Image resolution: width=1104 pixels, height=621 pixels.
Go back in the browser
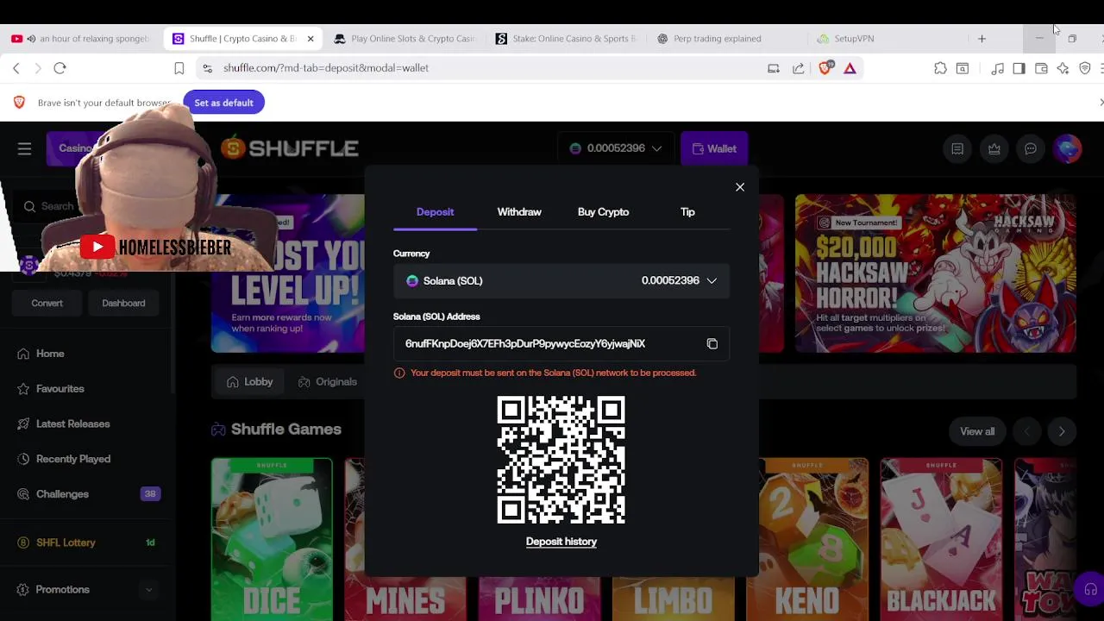16,68
